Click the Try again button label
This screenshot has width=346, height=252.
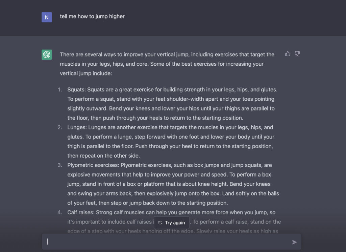(x=175, y=223)
